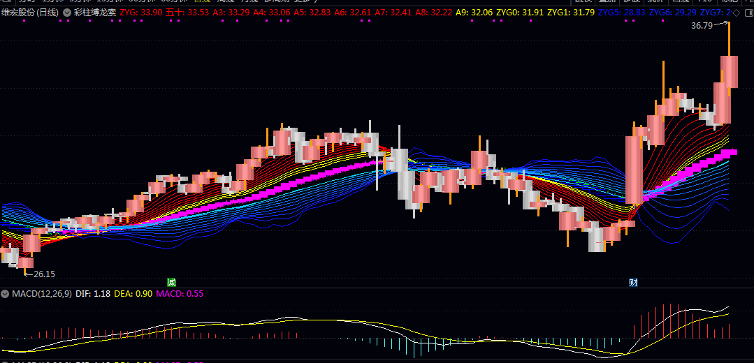Open the green 减 event marker
This screenshot has height=363, width=754.
(171, 282)
